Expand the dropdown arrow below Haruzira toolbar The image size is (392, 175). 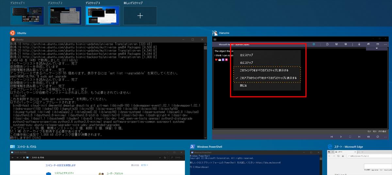377,48
